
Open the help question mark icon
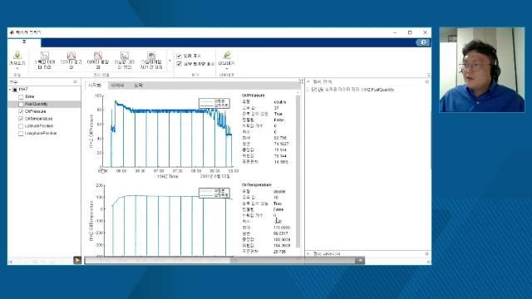(x=423, y=42)
